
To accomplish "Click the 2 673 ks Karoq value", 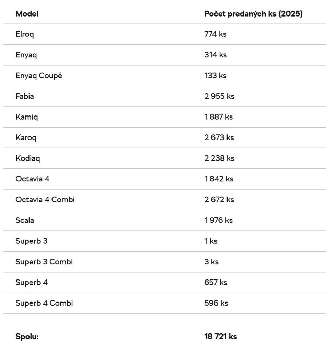I will click(x=219, y=137).
